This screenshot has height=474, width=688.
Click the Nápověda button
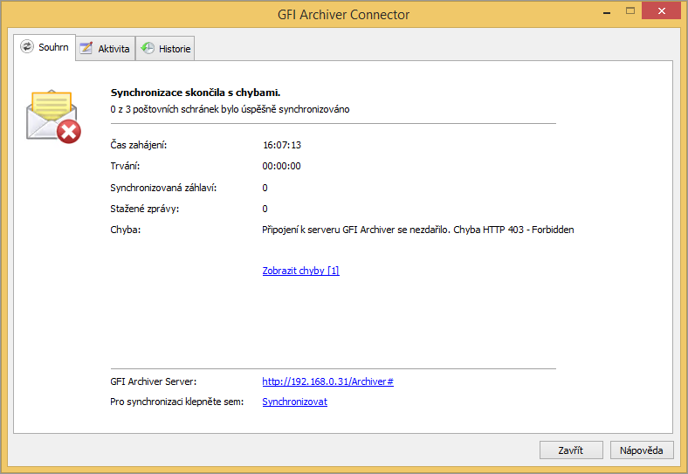click(642, 450)
